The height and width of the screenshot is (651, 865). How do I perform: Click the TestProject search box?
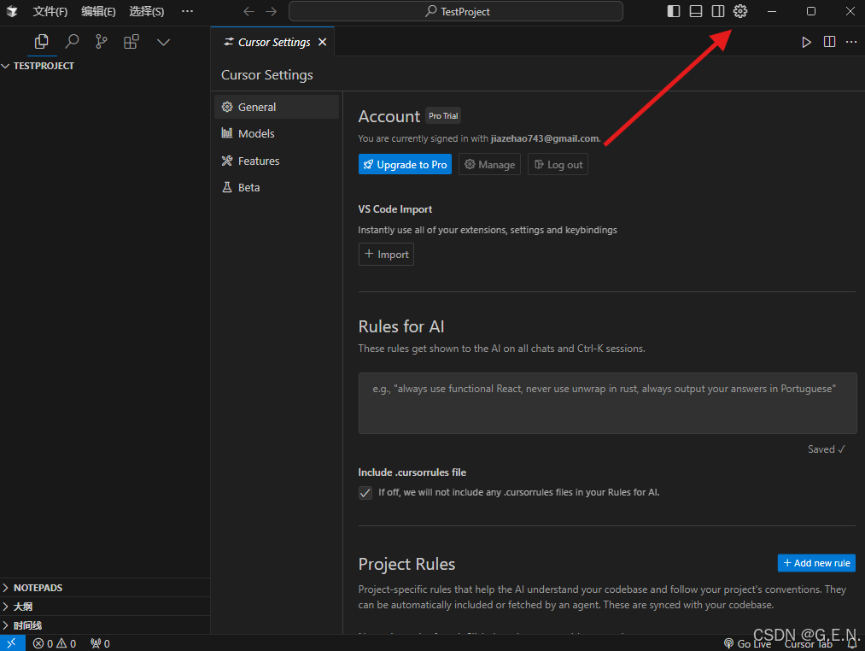456,12
